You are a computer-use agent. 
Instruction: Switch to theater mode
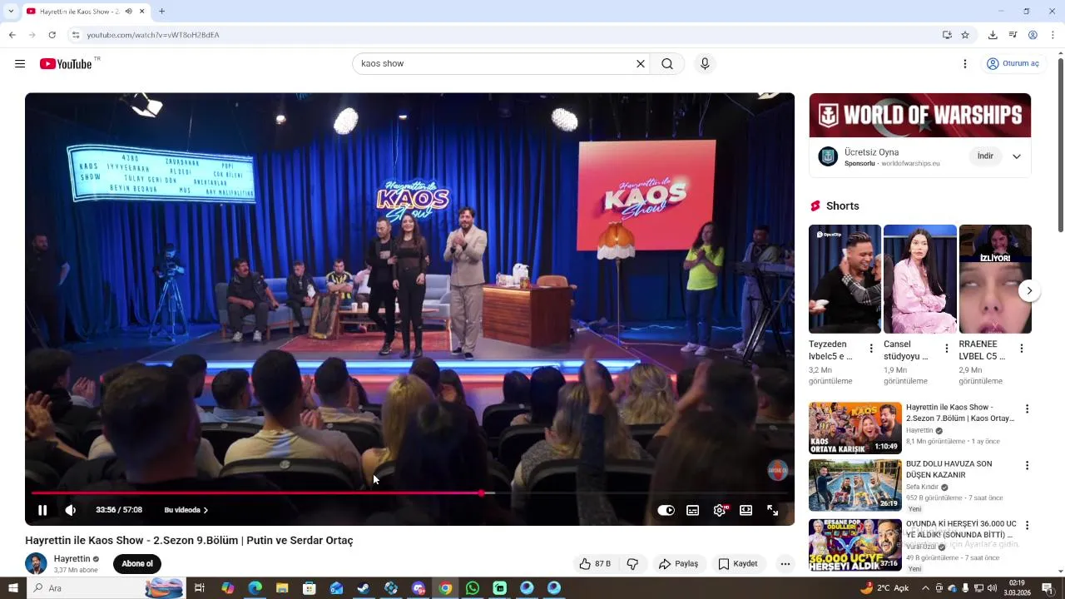point(746,510)
